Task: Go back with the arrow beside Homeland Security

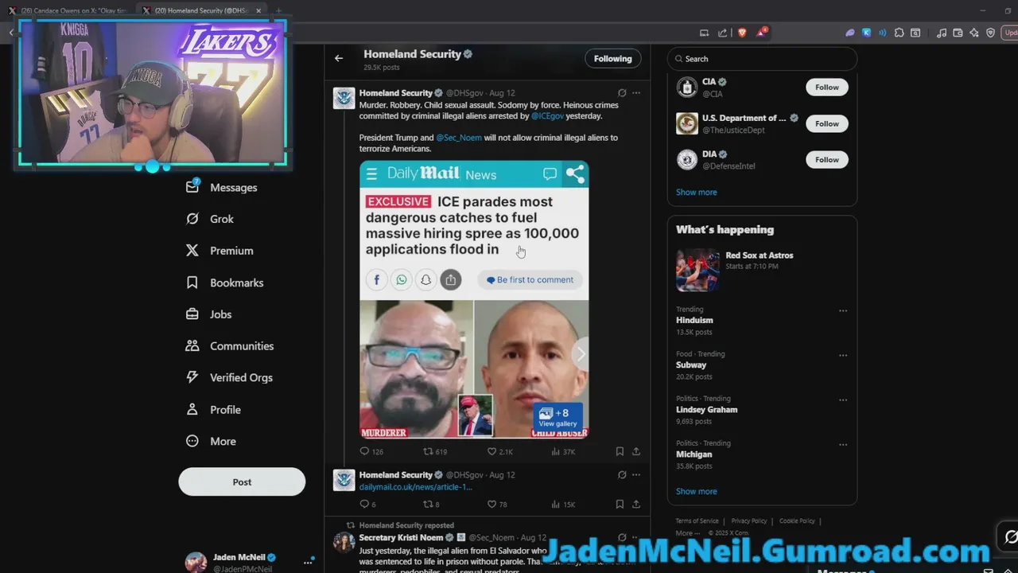Action: pyautogui.click(x=339, y=58)
